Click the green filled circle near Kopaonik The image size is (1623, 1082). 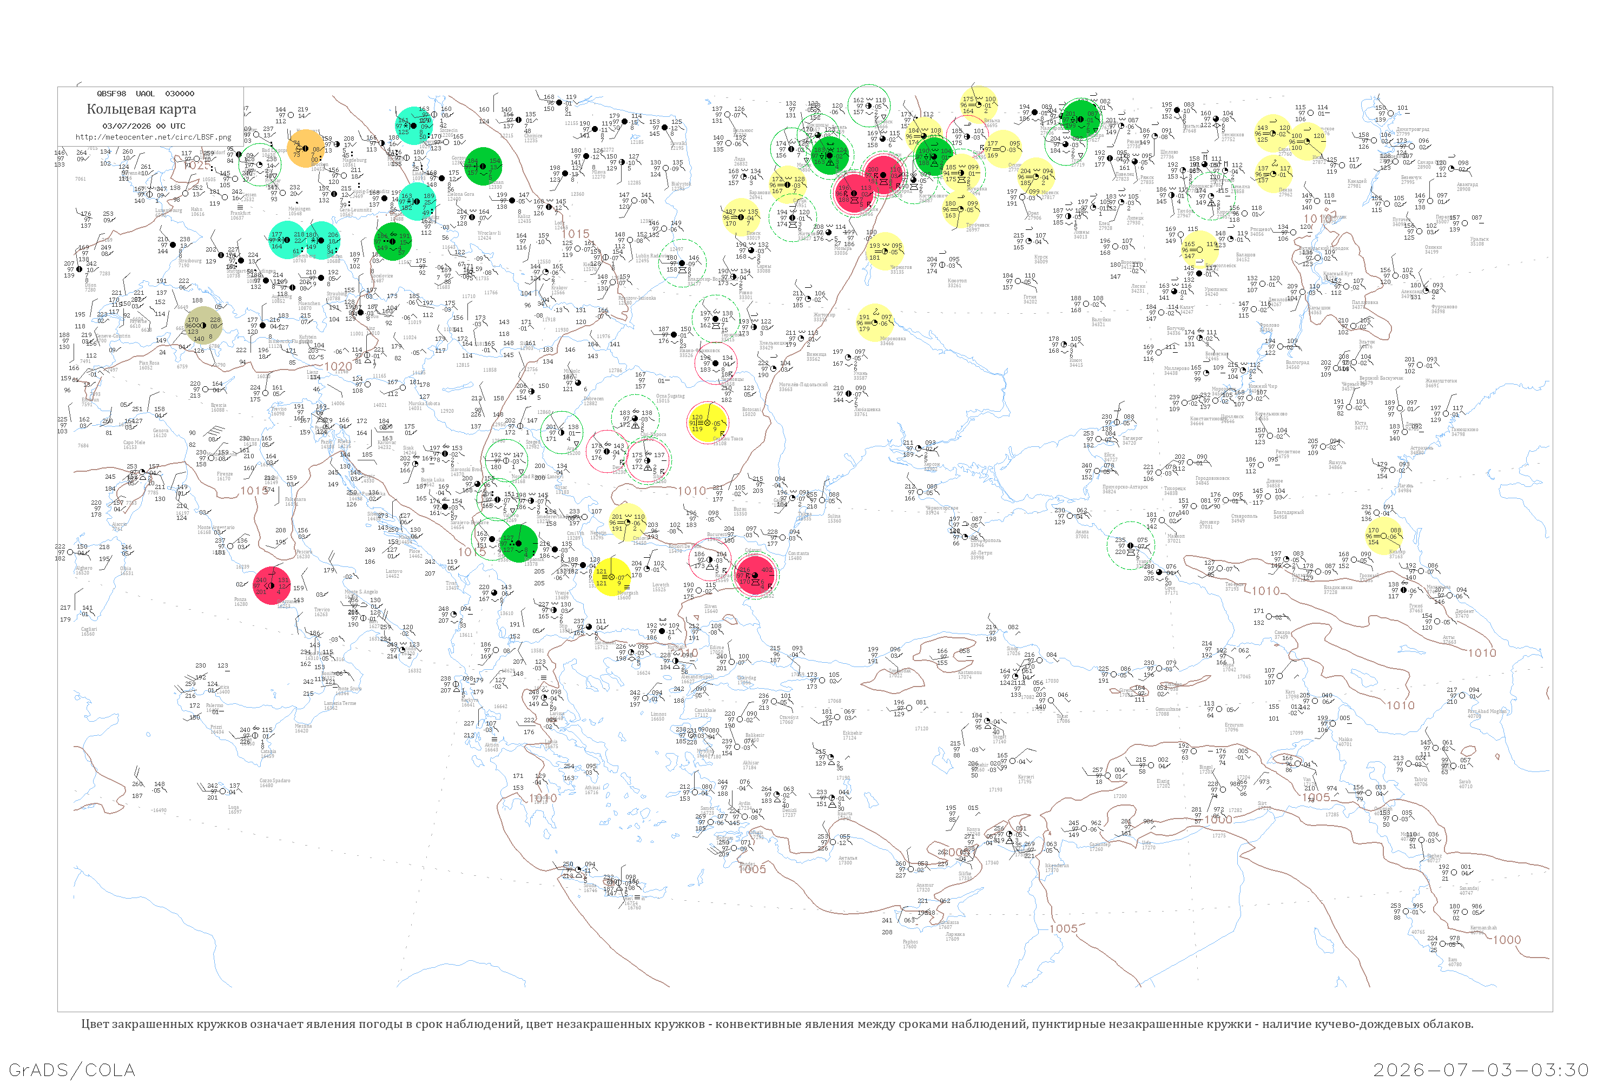(x=519, y=543)
